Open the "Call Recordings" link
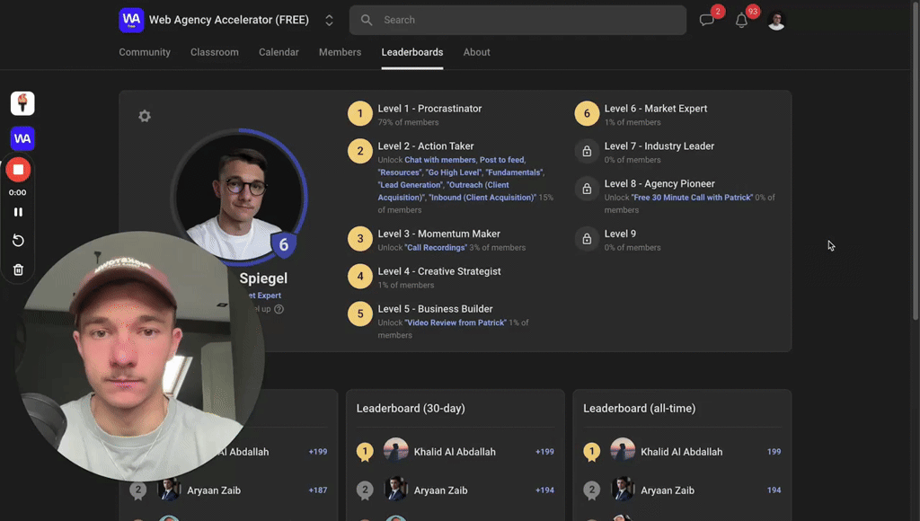 pyautogui.click(x=436, y=248)
